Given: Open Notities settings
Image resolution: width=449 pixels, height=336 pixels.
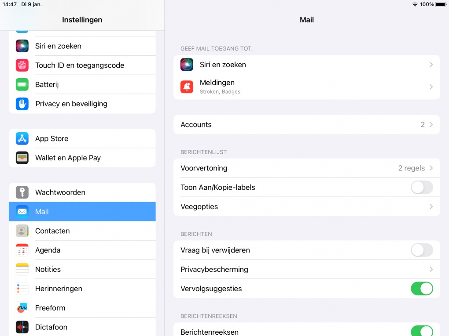Looking at the screenshot, I should 82,269.
